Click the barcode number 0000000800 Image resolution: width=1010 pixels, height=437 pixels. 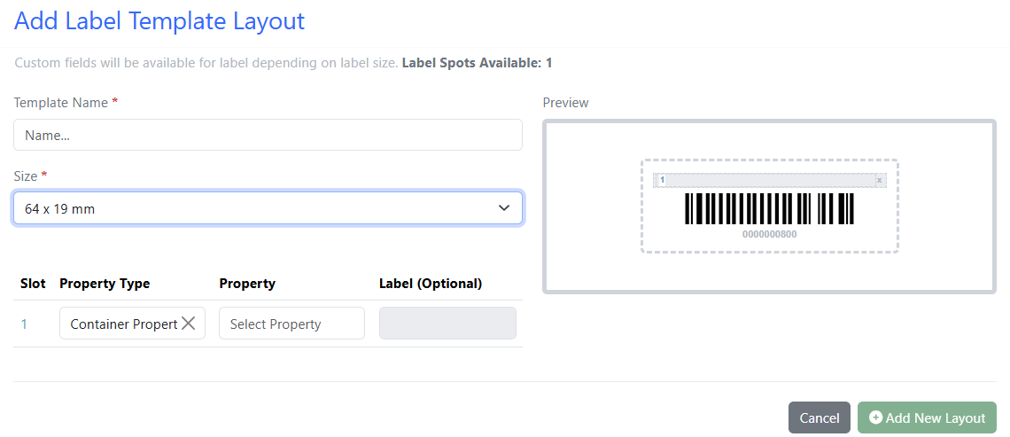coord(769,235)
